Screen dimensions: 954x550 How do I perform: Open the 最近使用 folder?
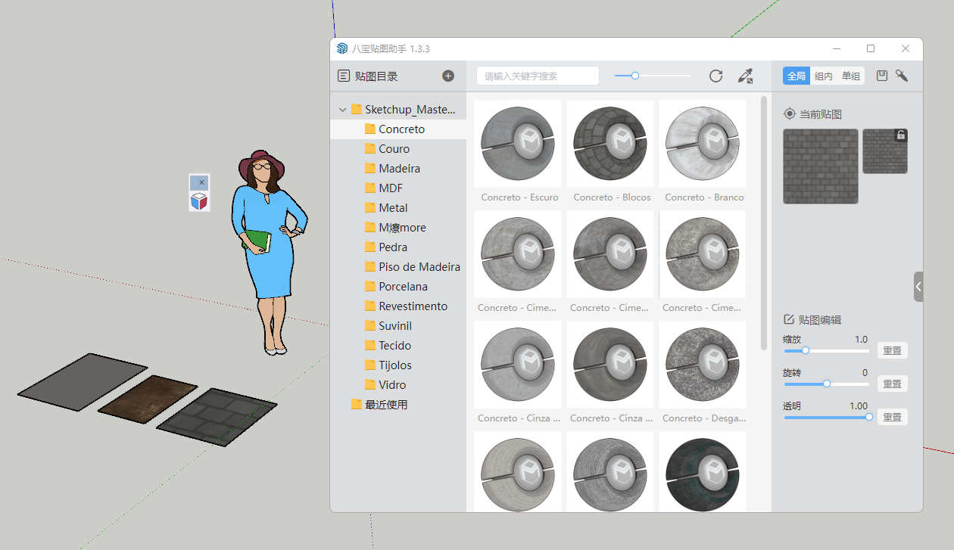385,405
